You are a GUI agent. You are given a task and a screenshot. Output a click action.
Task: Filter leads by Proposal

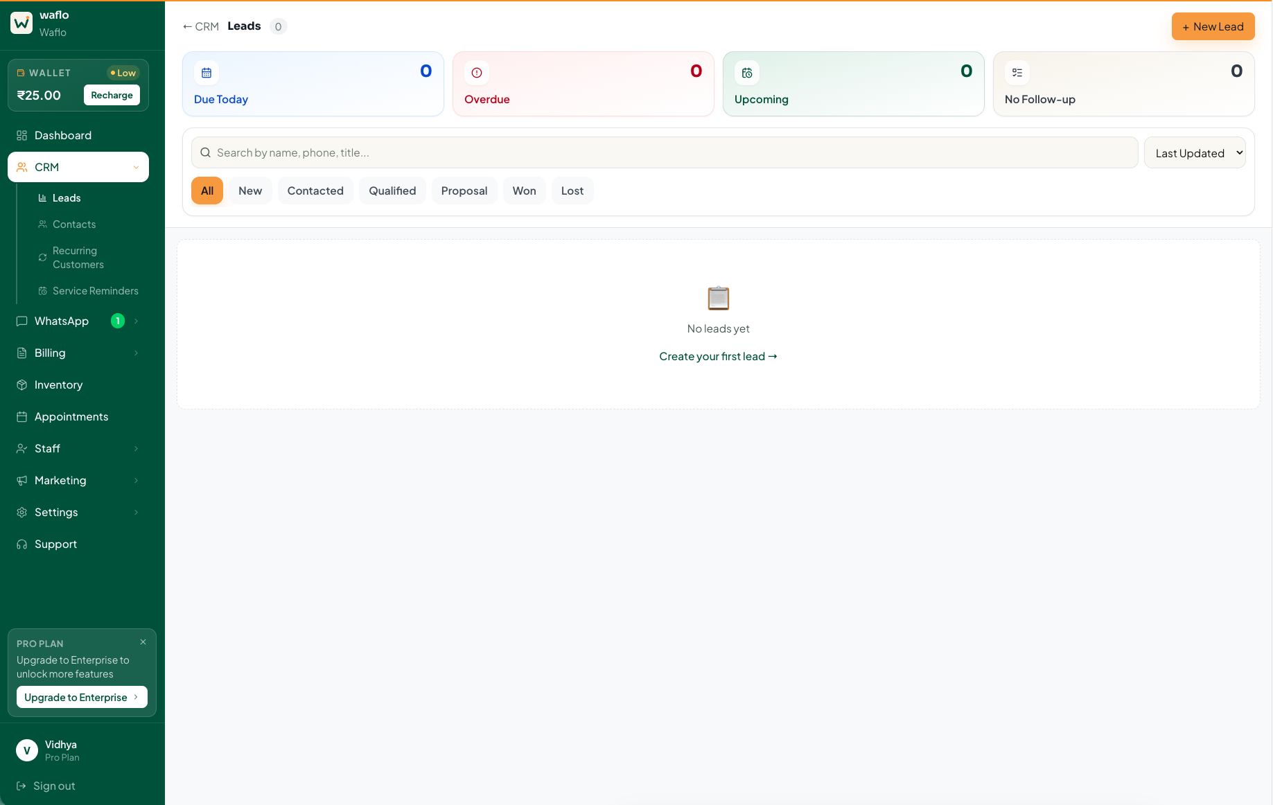click(x=464, y=191)
